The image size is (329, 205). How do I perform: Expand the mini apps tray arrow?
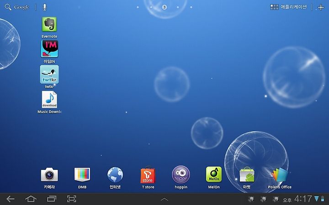164,200
